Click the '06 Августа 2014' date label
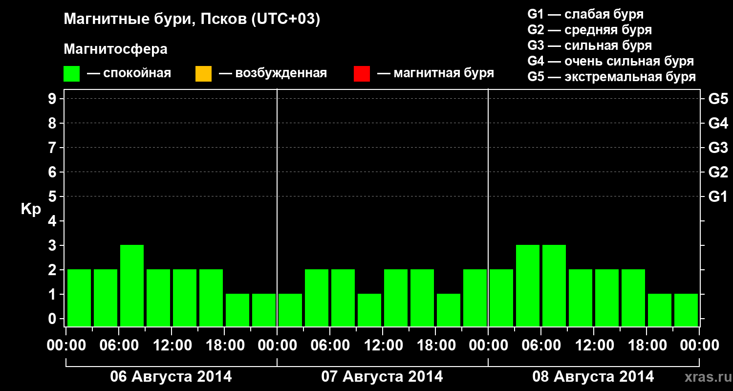This screenshot has width=733, height=391. point(171,376)
